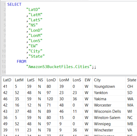137x136 pixels.
Task: Click "LonS" on line 8 of query
Action: [x=35, y=41]
